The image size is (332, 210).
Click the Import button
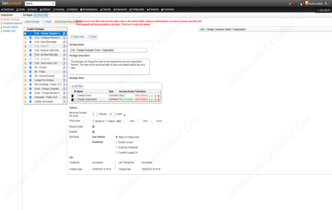(47, 22)
